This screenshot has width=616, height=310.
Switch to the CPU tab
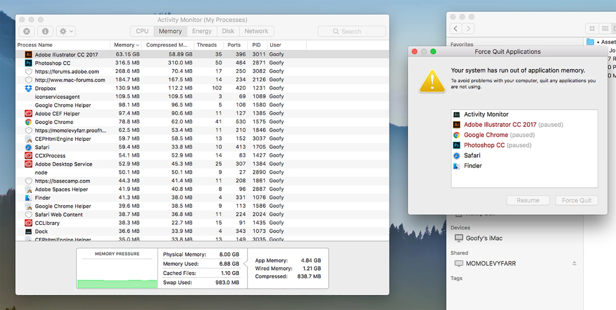(142, 31)
